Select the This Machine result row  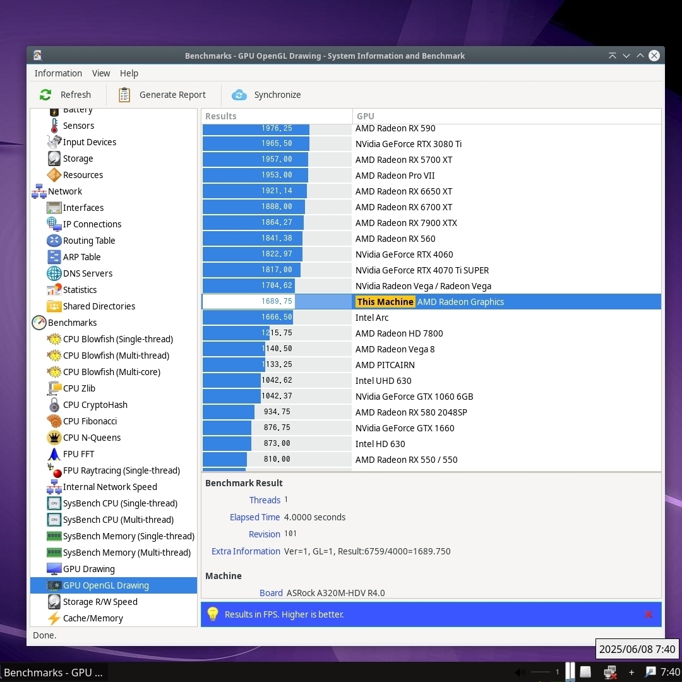tap(431, 302)
